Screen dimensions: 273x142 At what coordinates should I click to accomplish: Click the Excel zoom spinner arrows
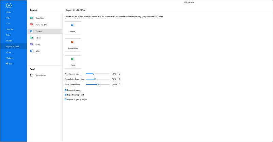tap(119, 84)
